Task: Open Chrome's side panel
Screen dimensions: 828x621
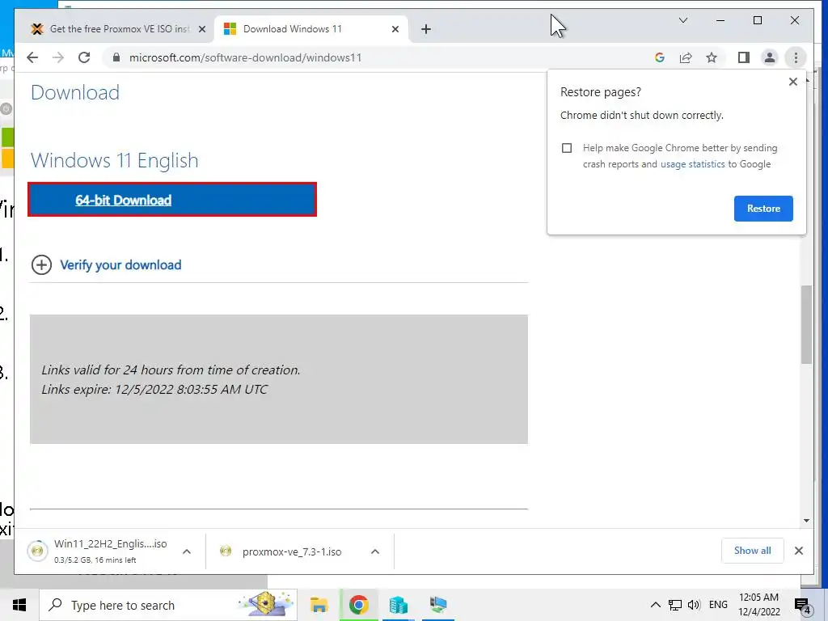Action: click(744, 57)
